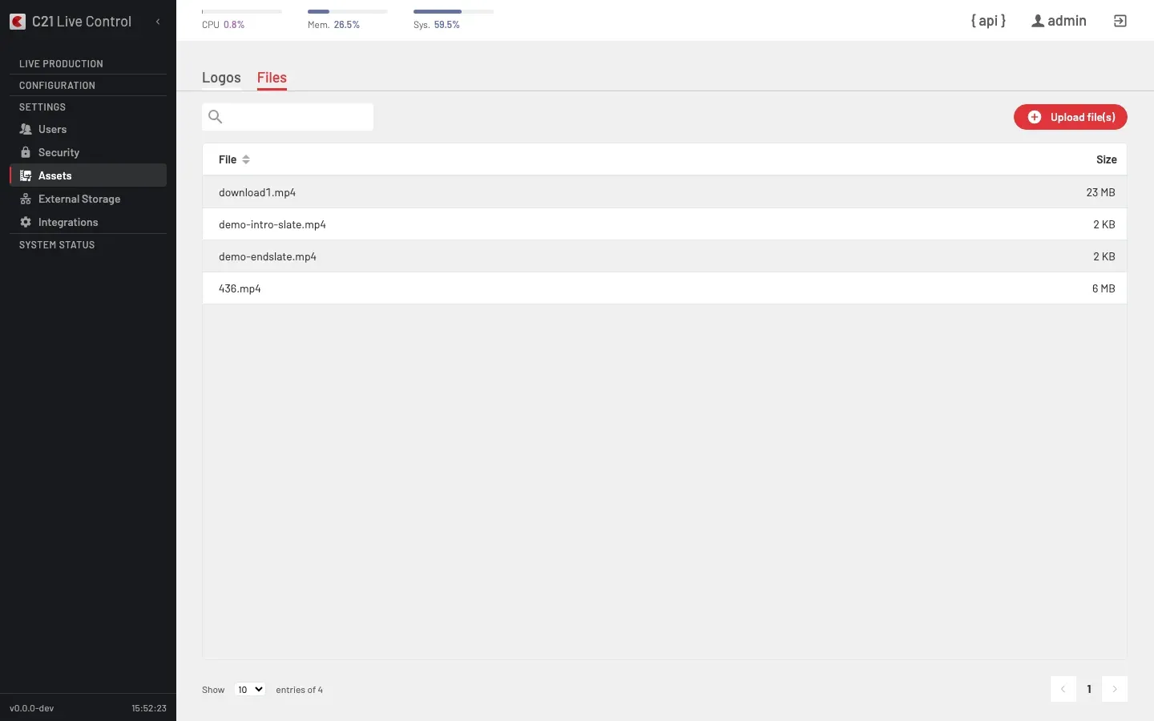Image resolution: width=1154 pixels, height=721 pixels.
Task: Select the Files tab
Action: pyautogui.click(x=272, y=78)
